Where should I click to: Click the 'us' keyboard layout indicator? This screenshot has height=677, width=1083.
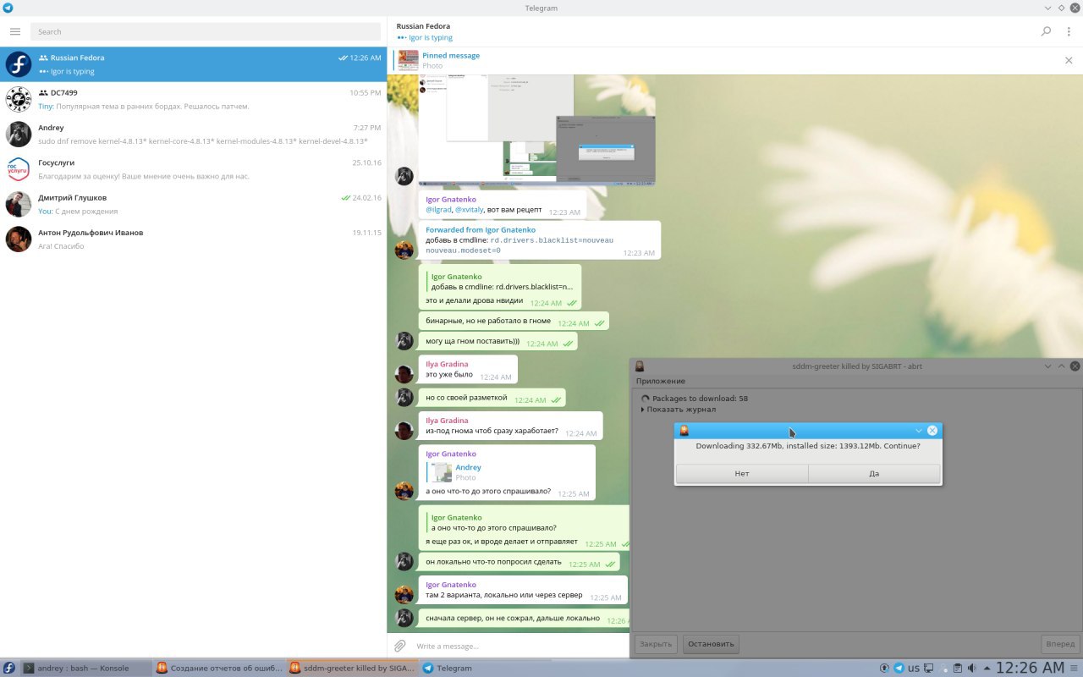tap(914, 669)
